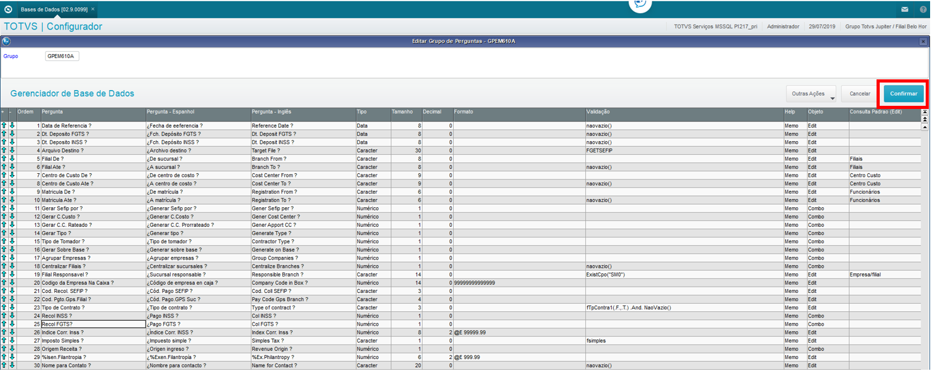Move 'Filial Ate ?' row down
The height and width of the screenshot is (371, 932).
click(x=12, y=167)
